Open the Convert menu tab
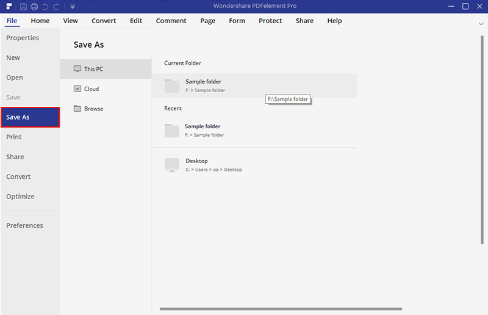 [x=104, y=21]
